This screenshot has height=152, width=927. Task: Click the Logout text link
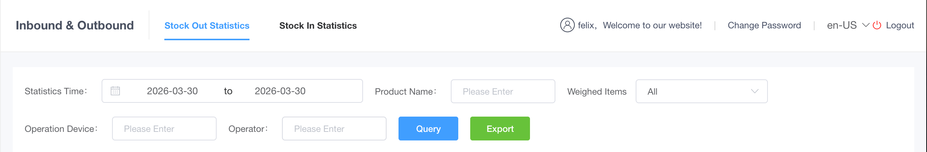[x=900, y=25]
